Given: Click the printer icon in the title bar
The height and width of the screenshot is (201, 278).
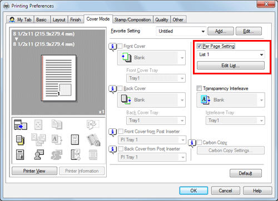Looking at the screenshot, I should click(x=7, y=6).
